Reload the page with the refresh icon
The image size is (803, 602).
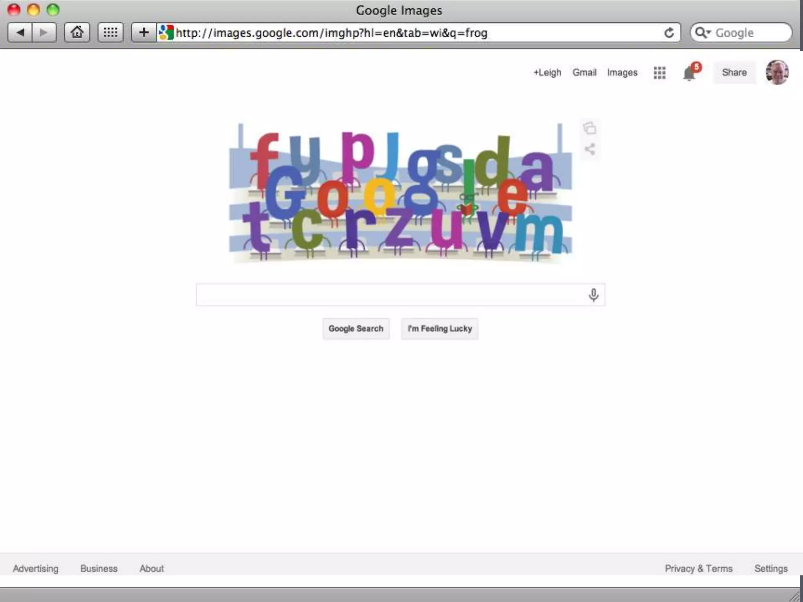669,33
